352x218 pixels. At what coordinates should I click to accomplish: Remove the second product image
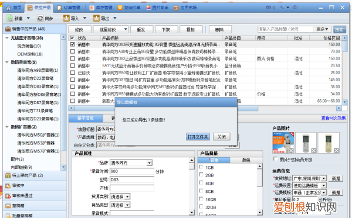314,151
